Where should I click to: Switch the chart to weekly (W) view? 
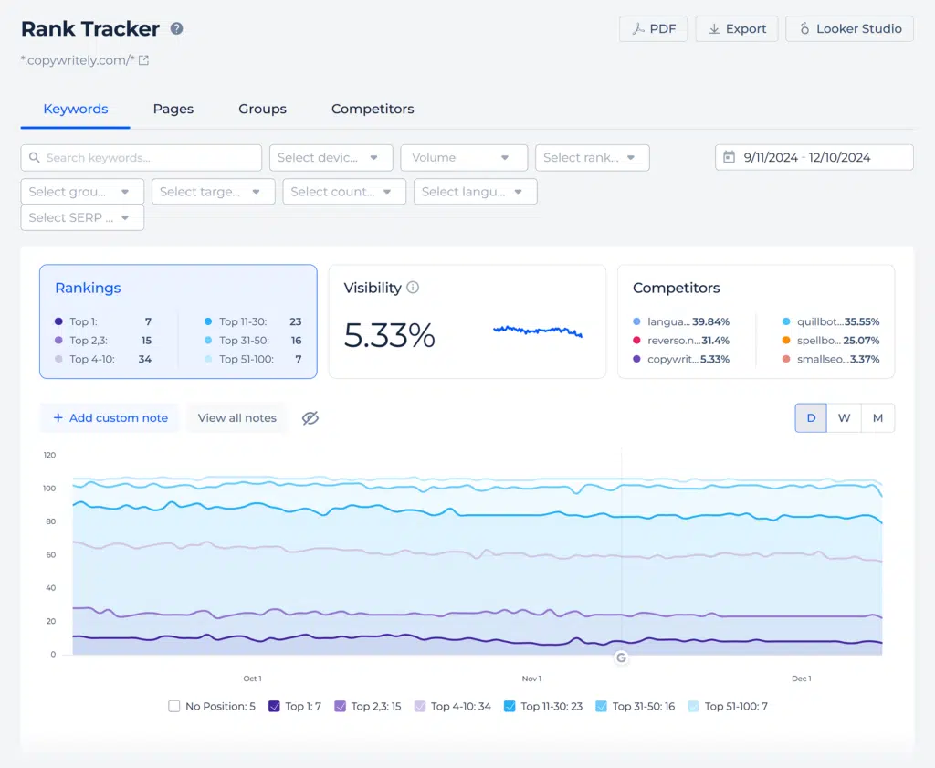pyautogui.click(x=844, y=417)
